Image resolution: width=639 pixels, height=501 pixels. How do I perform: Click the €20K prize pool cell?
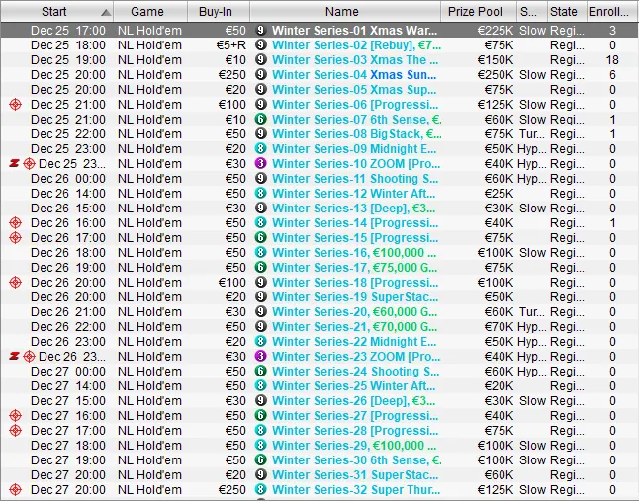click(x=499, y=385)
